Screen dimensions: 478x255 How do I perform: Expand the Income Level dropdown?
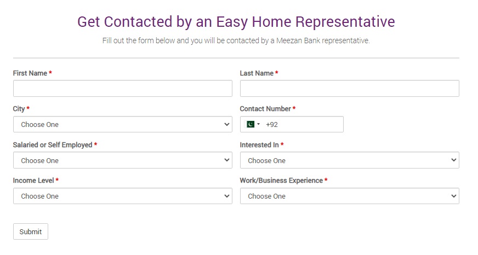click(x=122, y=196)
